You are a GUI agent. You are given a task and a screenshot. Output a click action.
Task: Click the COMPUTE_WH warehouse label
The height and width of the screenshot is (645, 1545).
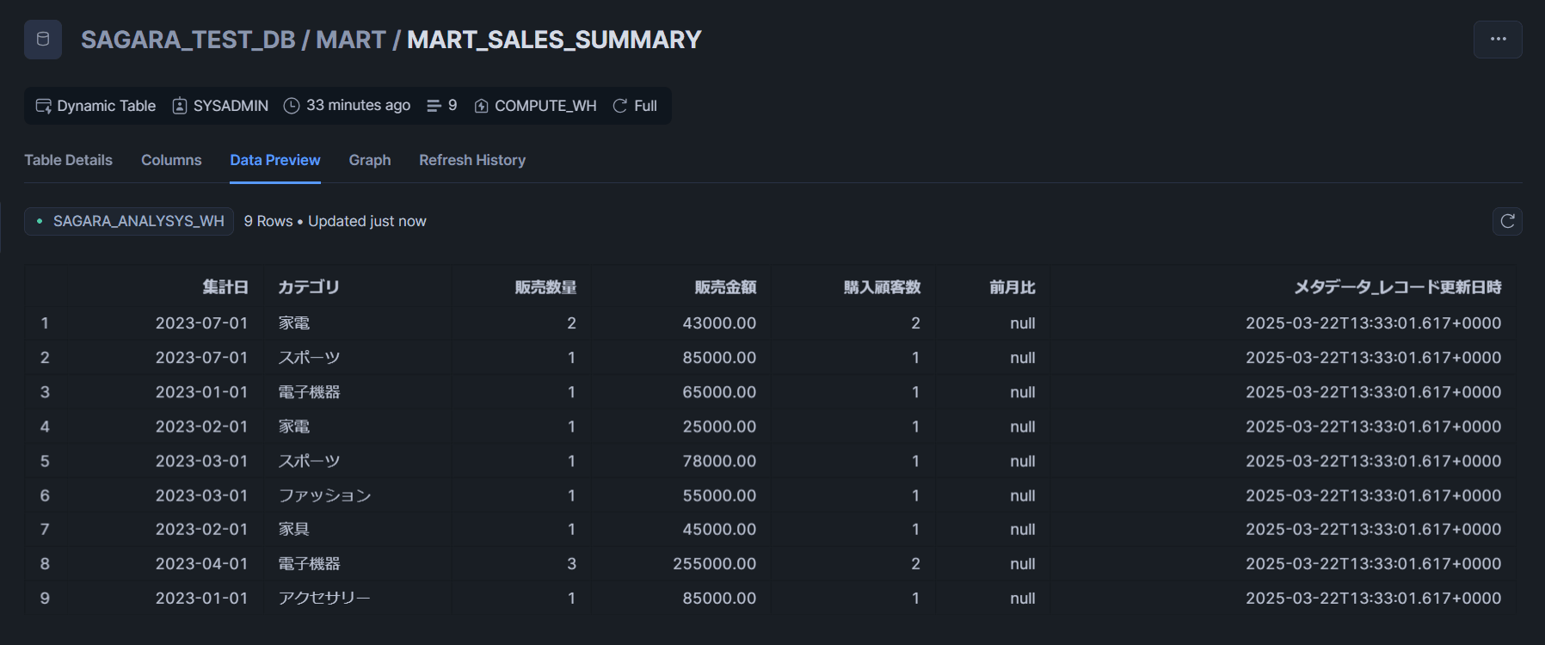click(545, 106)
